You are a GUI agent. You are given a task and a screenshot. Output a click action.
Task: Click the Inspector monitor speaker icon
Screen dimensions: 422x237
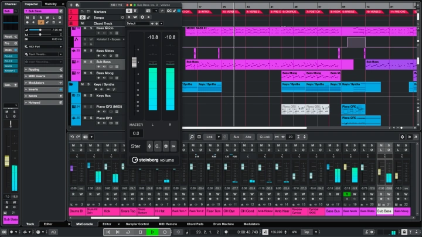point(34,22)
